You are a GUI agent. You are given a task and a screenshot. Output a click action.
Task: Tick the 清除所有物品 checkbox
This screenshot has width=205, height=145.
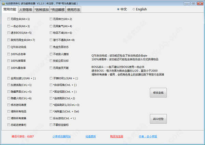9,111
